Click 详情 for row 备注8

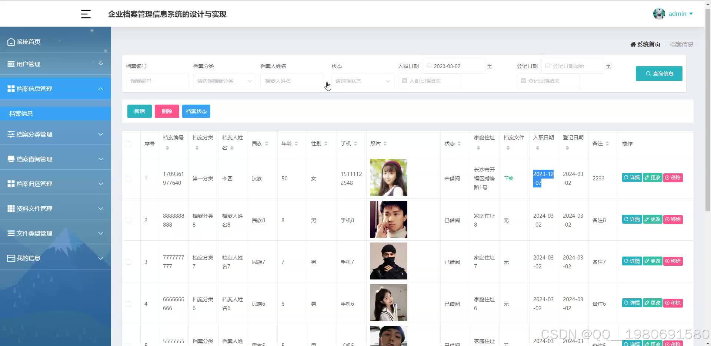pos(632,220)
